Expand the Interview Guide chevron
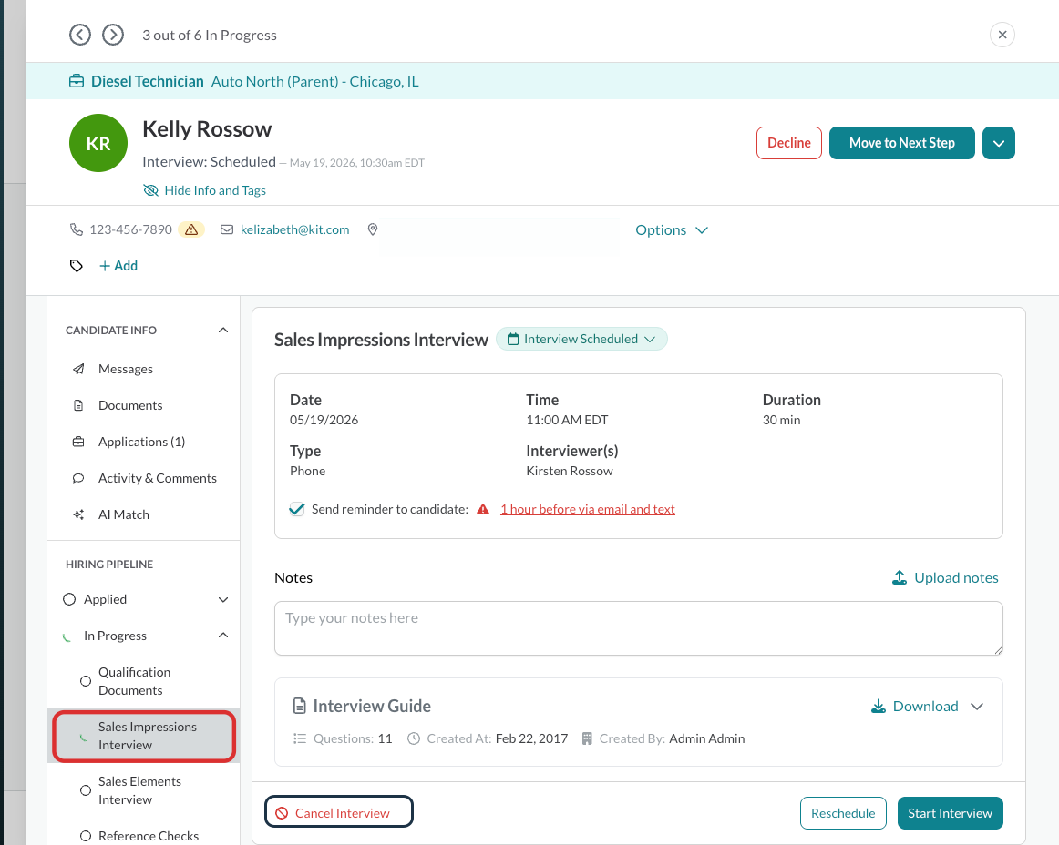1059x845 pixels. [x=977, y=707]
